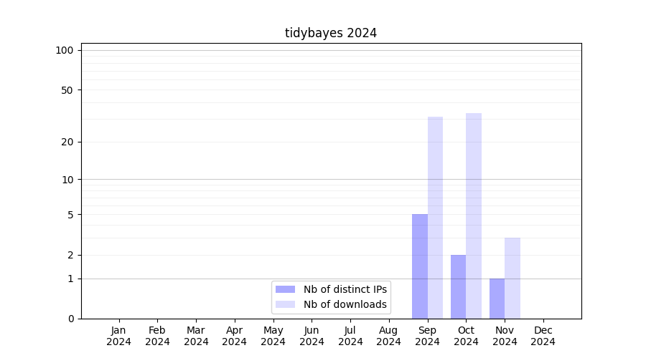This screenshot has height=358, width=646.
Task: Select the y-axis tick label 10
Action: coord(67,180)
